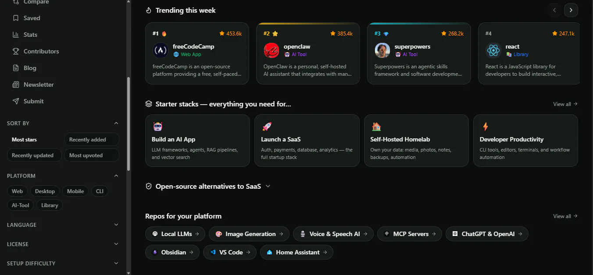593x275 pixels.
Task: Toggle the Web platform filter
Action: [18, 191]
